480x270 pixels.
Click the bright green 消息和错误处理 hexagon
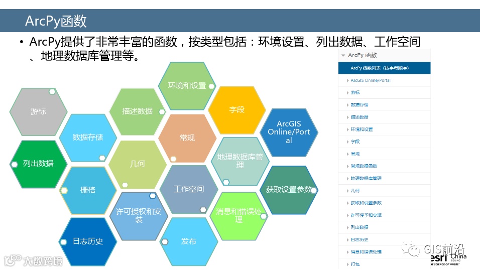pyautogui.click(x=239, y=216)
